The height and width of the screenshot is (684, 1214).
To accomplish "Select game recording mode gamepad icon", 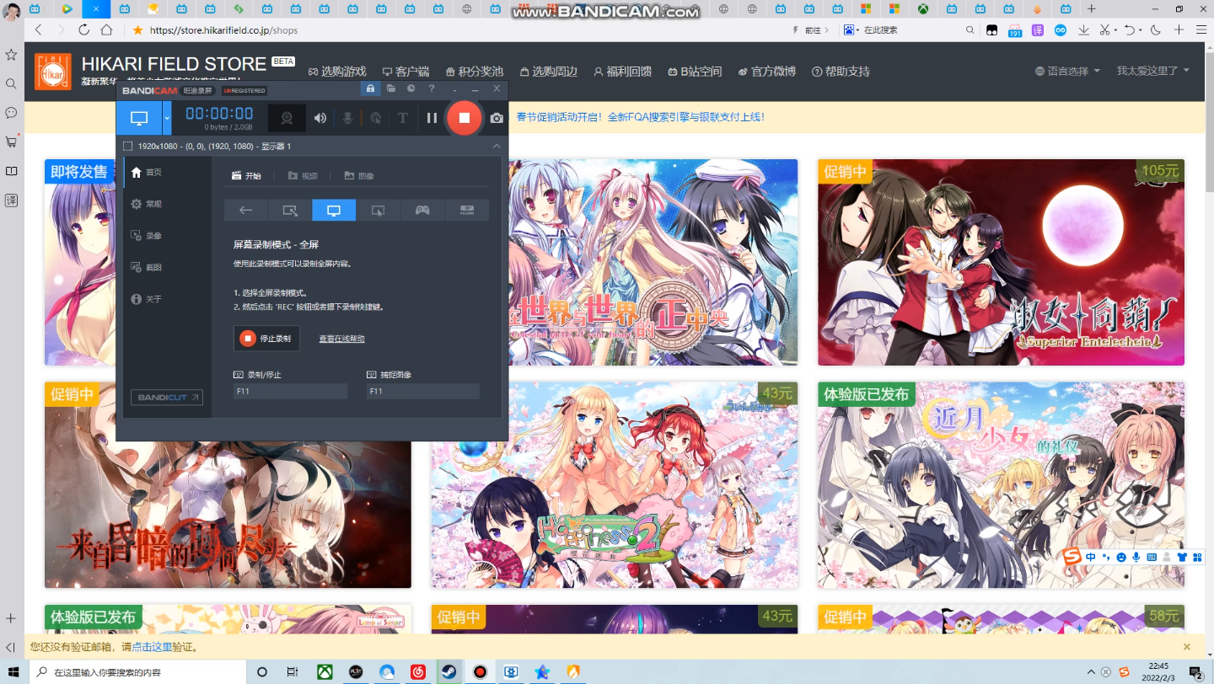I will coord(422,210).
